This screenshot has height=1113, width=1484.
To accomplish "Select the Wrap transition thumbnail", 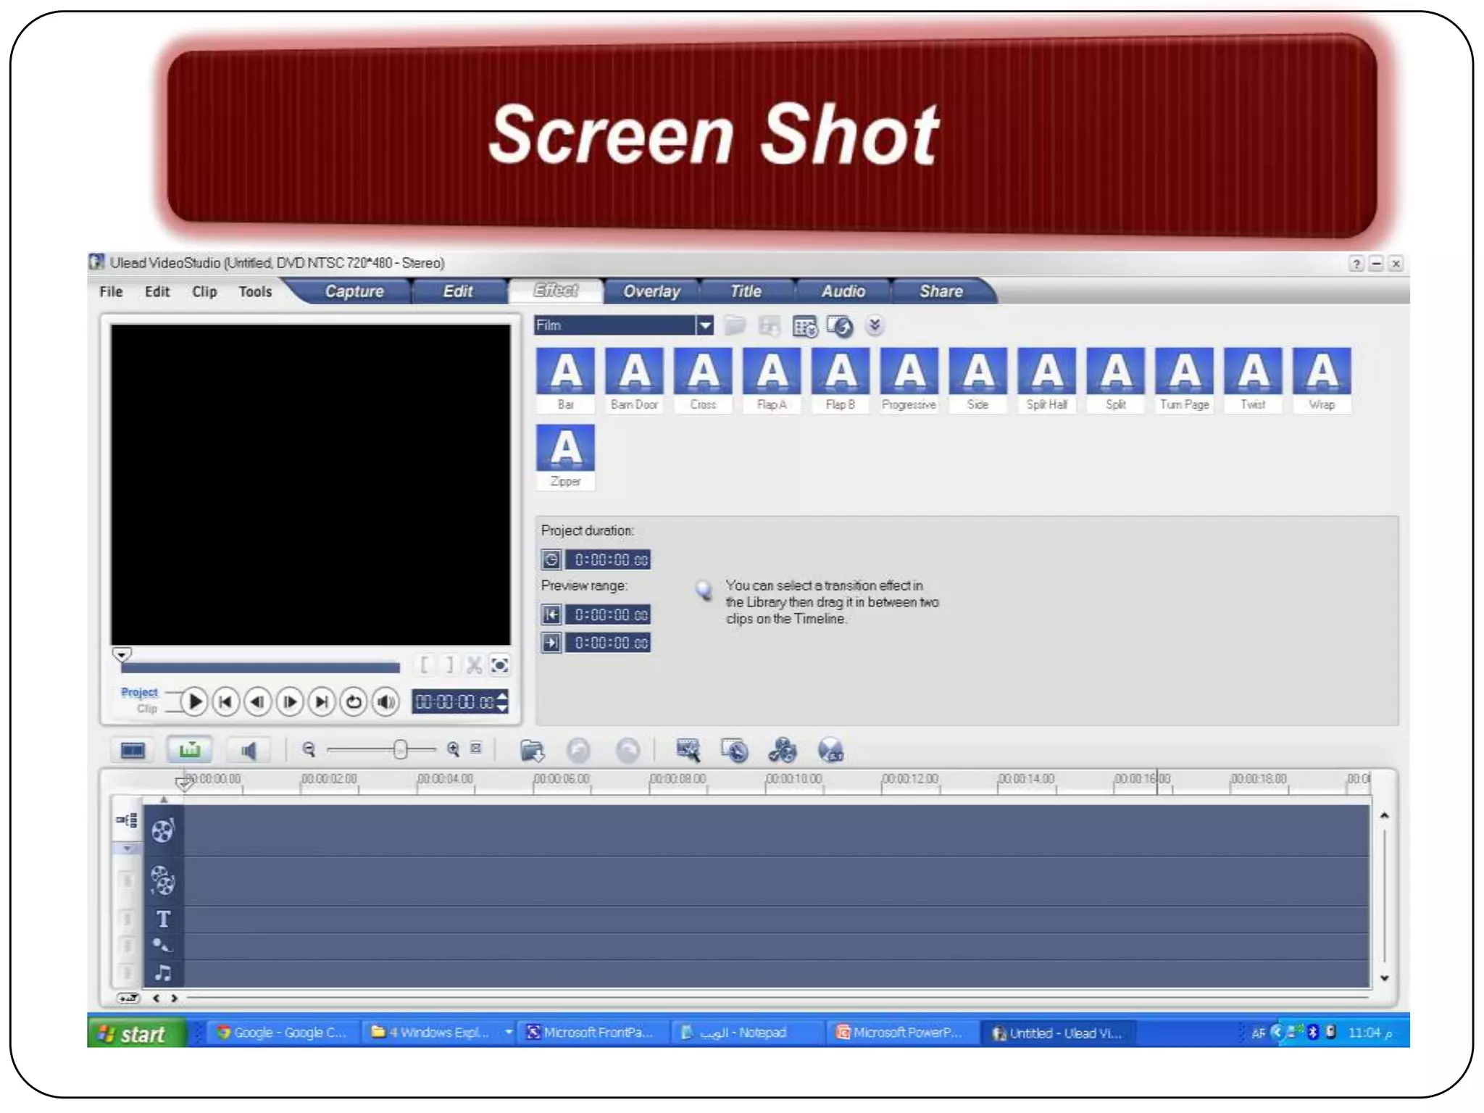I will [1322, 380].
